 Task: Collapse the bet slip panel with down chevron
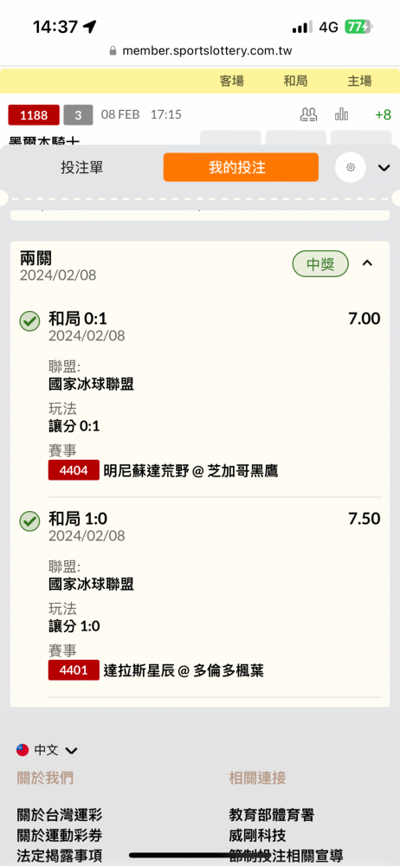[384, 167]
